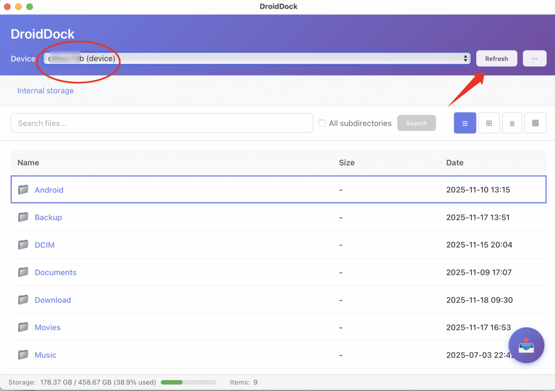Switch to detailed list view icon
This screenshot has width=555, height=391.
coord(465,123)
